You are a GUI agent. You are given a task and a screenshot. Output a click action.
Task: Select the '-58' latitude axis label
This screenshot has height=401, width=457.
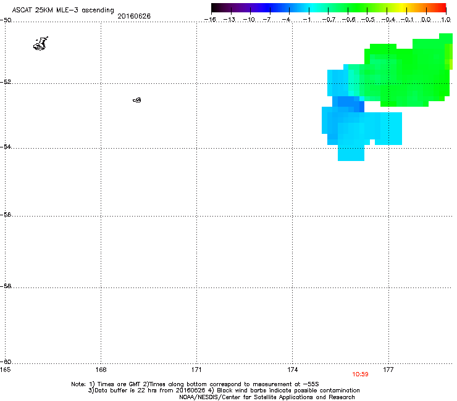point(6,286)
